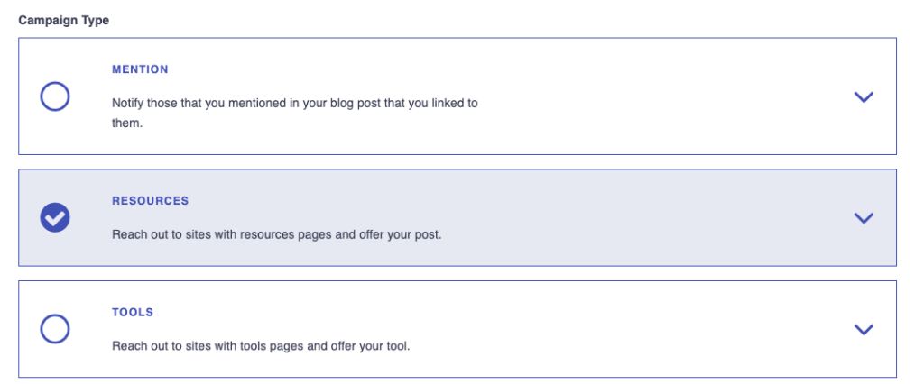924x384 pixels.
Task: Click the 'Notify those that you mentioned' line
Action: 294,104
